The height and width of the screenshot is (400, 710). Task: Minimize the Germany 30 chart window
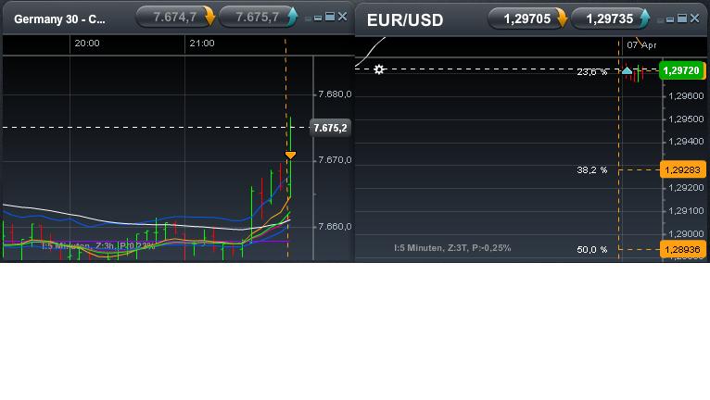[x=318, y=18]
